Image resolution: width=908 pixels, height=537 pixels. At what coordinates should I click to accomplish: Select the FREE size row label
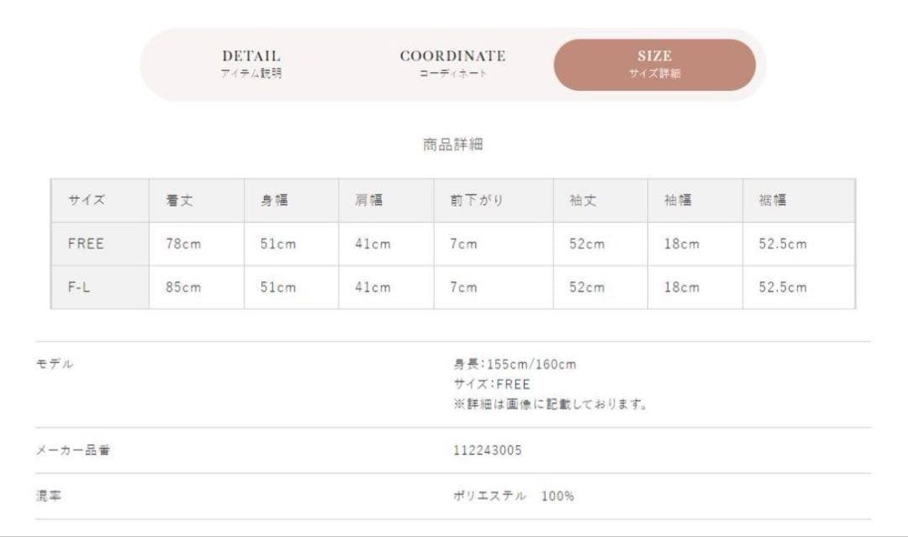tap(86, 245)
